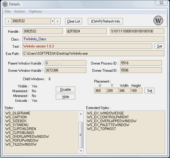Screen dimensions: 170x158
Task: Click the (Ctrl+R) Refresh Info button
Action: coord(105,21)
